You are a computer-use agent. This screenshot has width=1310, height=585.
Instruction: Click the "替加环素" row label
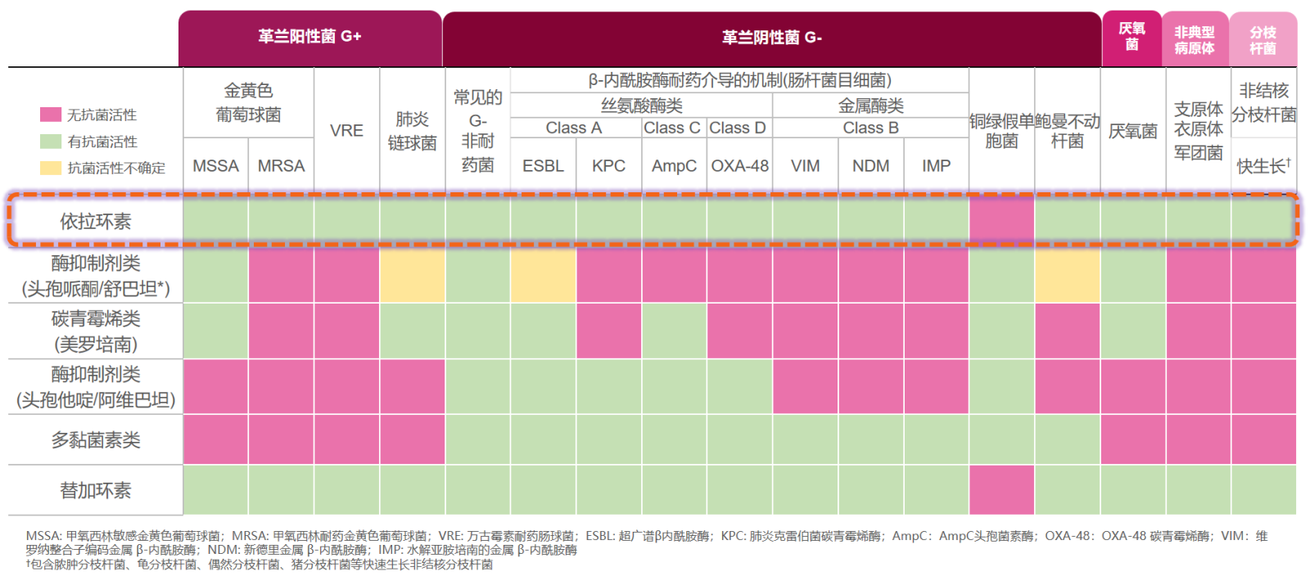coord(96,490)
